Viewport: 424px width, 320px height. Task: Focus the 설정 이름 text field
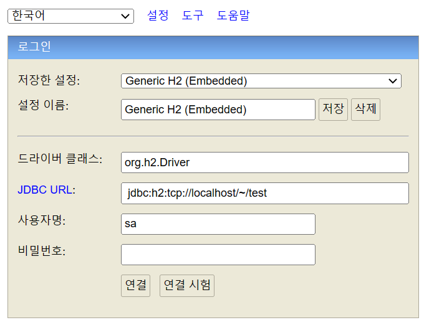point(218,110)
